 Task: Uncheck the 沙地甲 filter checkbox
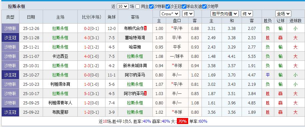[204, 7]
